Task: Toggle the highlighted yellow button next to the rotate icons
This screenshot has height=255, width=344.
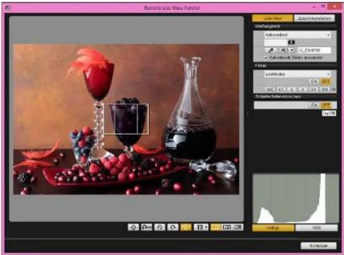Action: click(x=186, y=227)
